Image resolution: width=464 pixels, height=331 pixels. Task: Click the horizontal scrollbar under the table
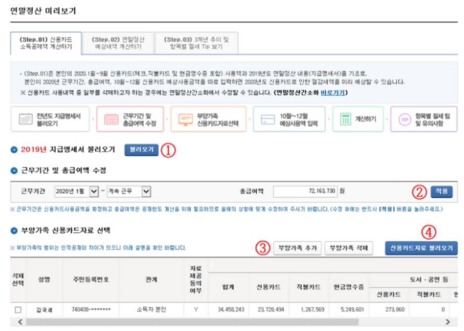click(193, 322)
